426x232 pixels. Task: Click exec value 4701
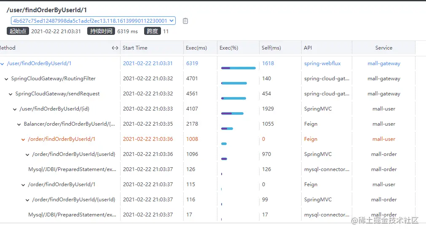point(192,79)
